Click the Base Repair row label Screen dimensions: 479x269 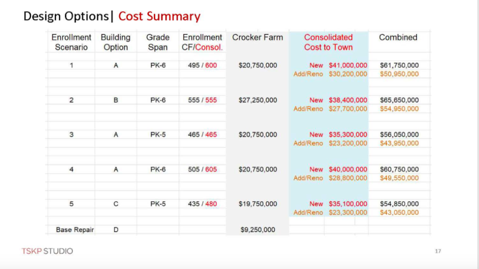75,230
